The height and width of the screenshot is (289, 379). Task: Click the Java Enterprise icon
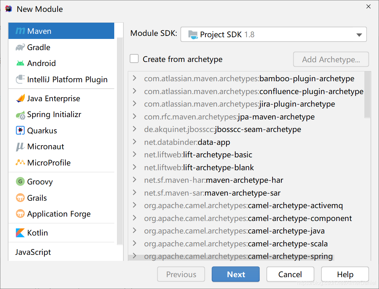pyautogui.click(x=20, y=98)
